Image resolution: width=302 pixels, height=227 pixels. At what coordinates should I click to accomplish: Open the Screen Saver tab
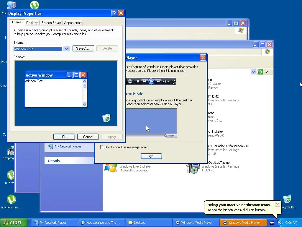click(51, 23)
